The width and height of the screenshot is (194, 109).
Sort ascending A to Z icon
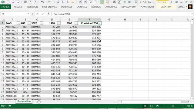coord(63,2)
